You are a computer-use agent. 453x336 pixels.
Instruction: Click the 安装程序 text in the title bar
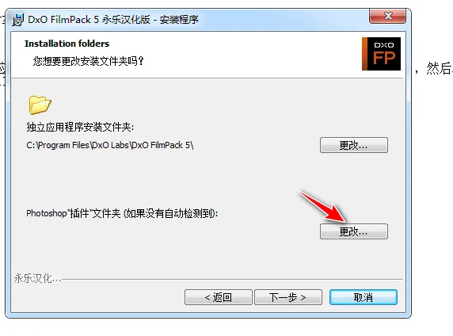click(x=179, y=19)
